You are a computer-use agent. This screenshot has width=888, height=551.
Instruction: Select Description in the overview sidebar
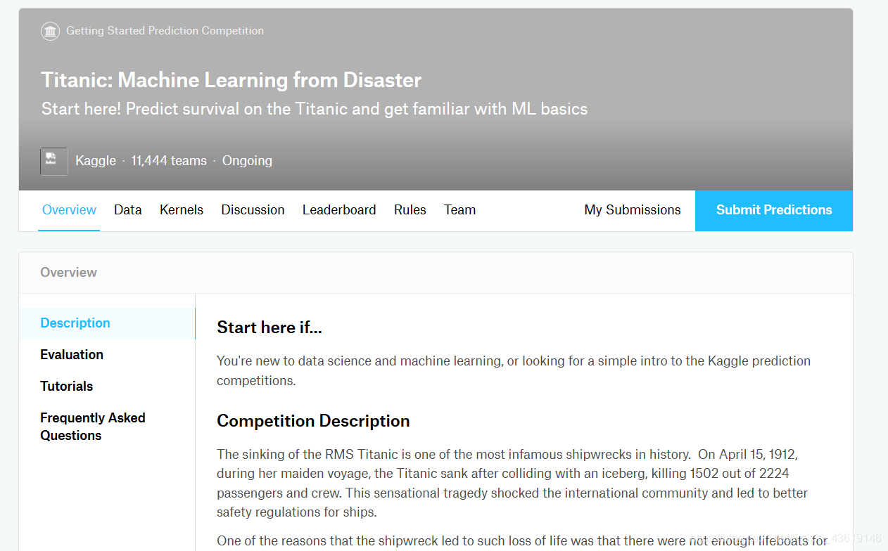click(107, 323)
